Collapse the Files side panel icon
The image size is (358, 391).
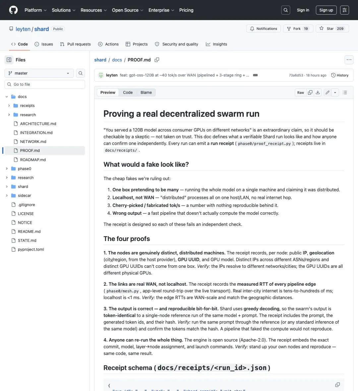[x=9, y=60]
